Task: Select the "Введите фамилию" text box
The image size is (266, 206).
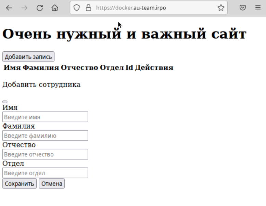Action: click(x=45, y=136)
